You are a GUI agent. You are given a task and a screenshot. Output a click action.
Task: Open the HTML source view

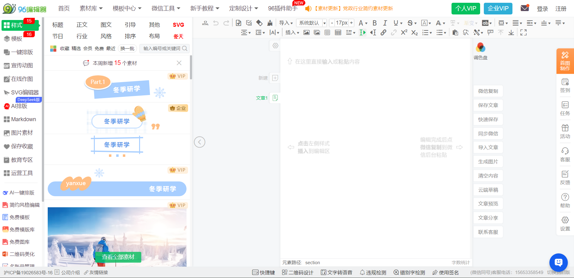coord(205,23)
